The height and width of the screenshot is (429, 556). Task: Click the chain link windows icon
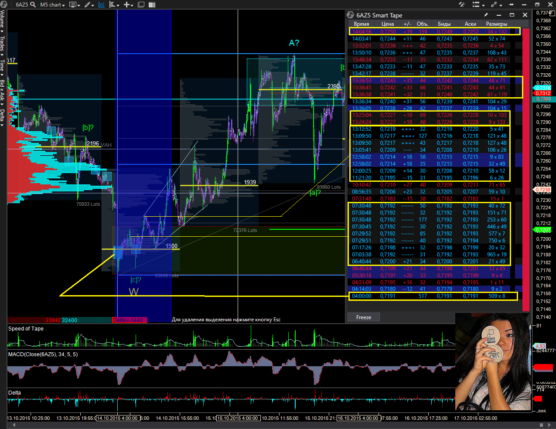[494, 5]
